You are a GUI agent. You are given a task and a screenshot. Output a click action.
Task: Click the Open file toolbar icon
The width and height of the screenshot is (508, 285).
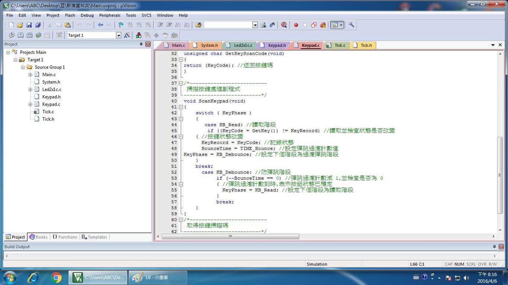20,25
